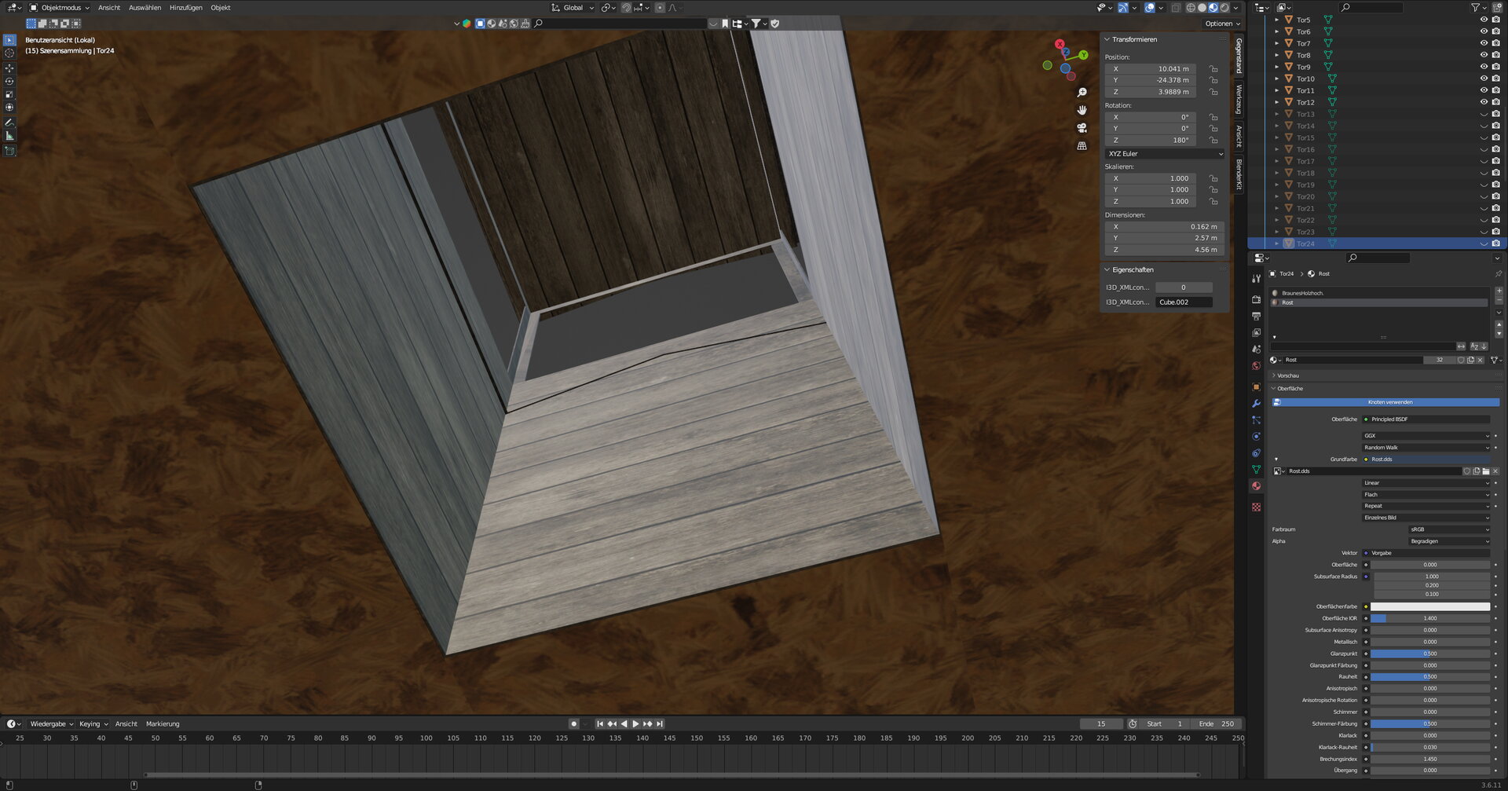Select the Measure tool in the left toolbar
The image size is (1508, 791).
[x=9, y=136]
